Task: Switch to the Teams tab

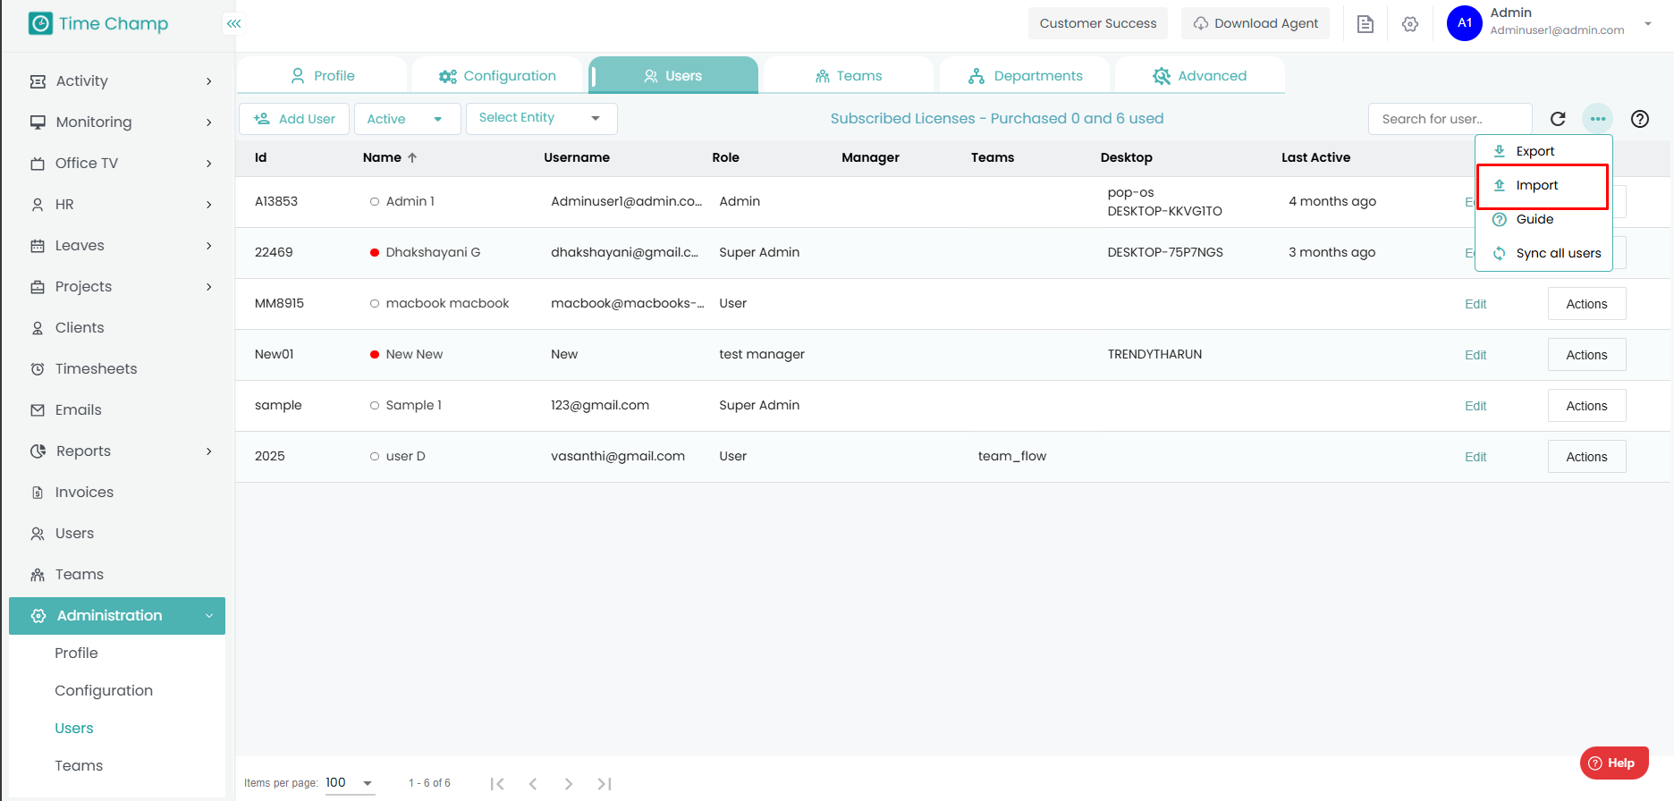Action: [x=848, y=76]
